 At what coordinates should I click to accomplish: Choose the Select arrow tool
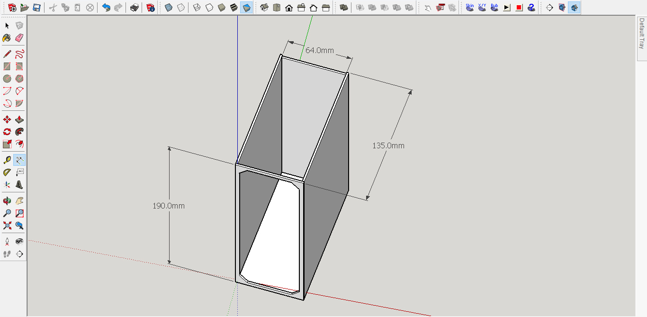pos(7,26)
